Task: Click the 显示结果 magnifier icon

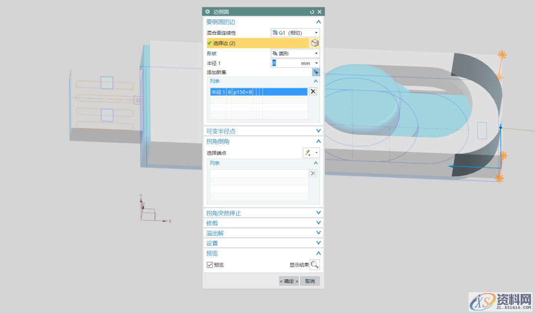Action: tap(315, 265)
